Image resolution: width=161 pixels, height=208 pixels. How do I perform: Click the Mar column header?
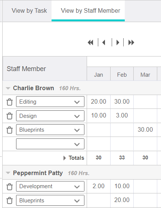(145, 74)
